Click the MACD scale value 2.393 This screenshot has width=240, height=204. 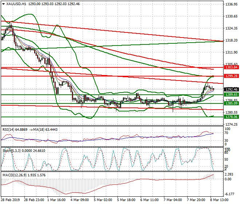pos(229,174)
